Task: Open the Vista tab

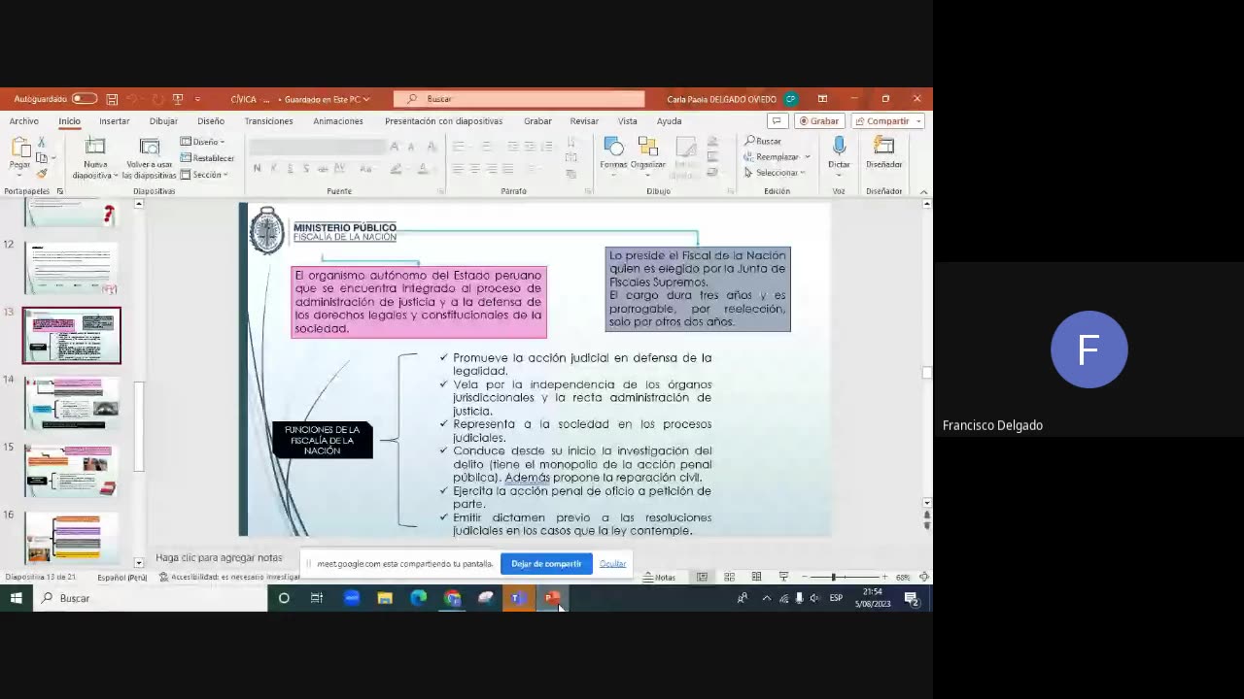Action: point(628,121)
